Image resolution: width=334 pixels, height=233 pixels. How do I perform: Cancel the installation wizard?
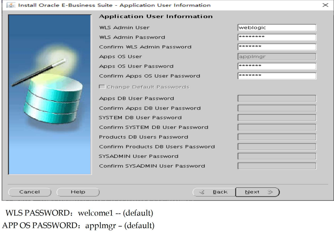tap(30, 192)
